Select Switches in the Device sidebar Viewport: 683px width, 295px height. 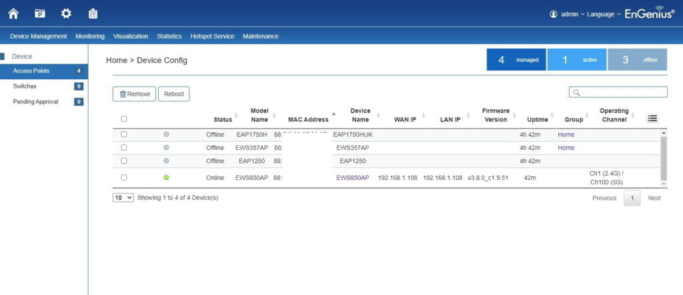(x=25, y=86)
